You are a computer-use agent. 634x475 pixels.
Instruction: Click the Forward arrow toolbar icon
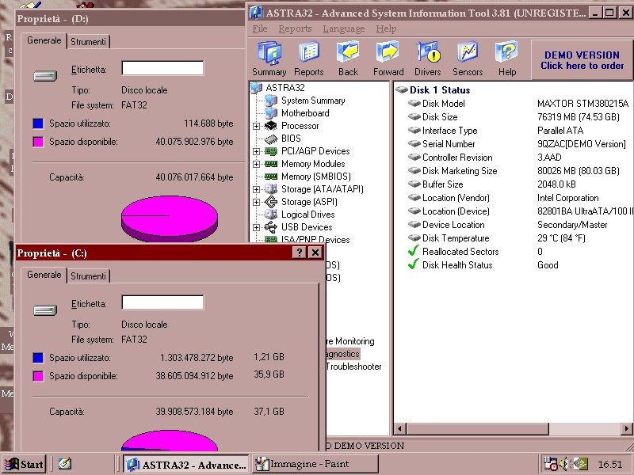pyautogui.click(x=388, y=59)
